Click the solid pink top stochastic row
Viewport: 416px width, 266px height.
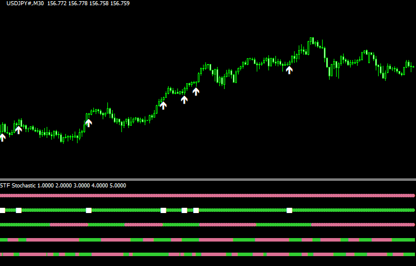point(208,196)
